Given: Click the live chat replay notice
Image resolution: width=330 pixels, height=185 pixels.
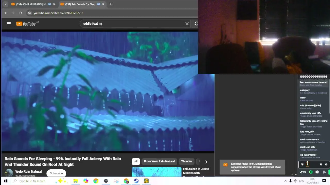Looking at the screenshot, I should [252, 167].
